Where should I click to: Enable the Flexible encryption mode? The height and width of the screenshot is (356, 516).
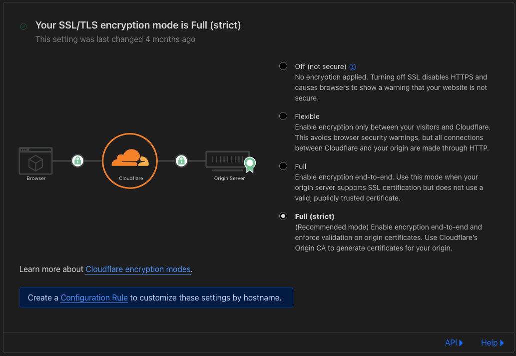click(283, 116)
